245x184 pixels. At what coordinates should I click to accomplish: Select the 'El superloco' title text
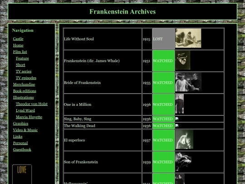(74, 140)
